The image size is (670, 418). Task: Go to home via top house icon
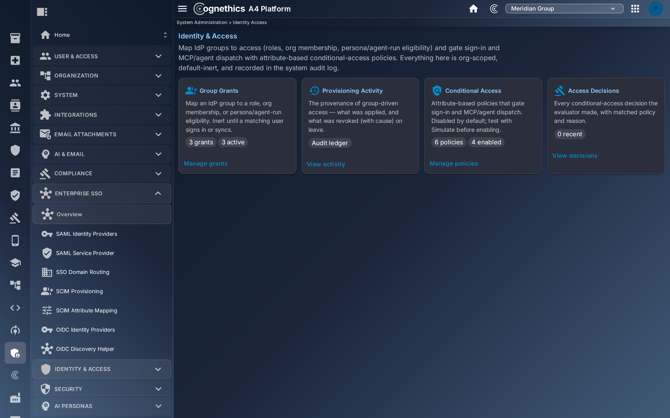click(473, 9)
